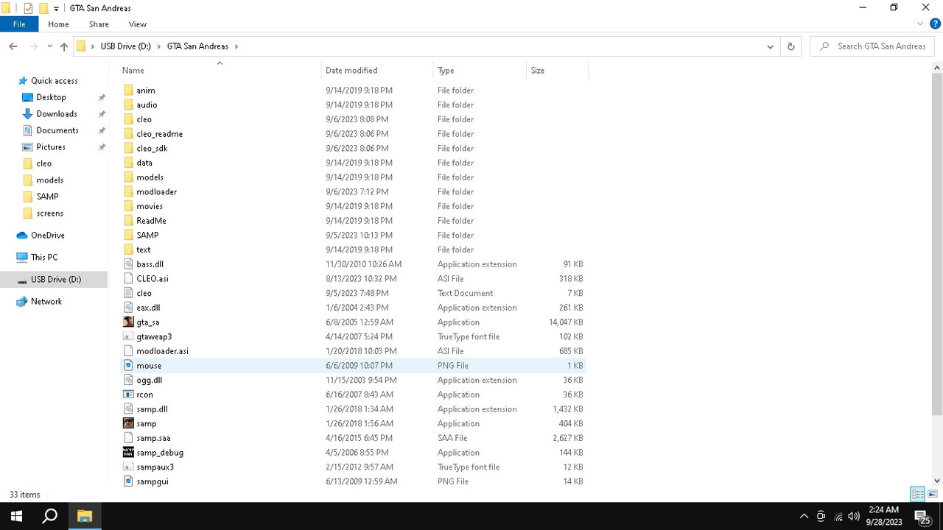Go back using the Back arrow

[13, 46]
